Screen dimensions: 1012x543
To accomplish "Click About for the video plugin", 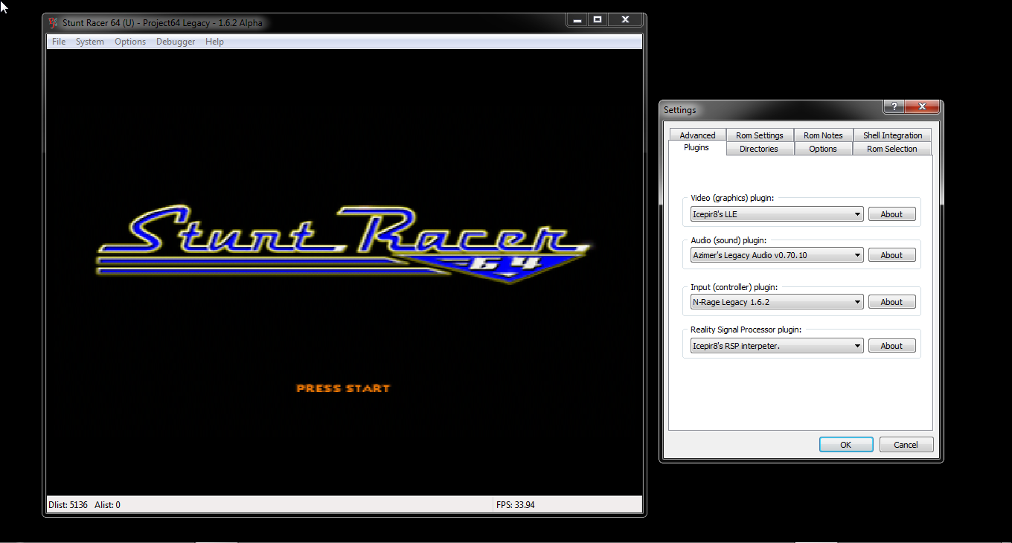I will pos(891,214).
